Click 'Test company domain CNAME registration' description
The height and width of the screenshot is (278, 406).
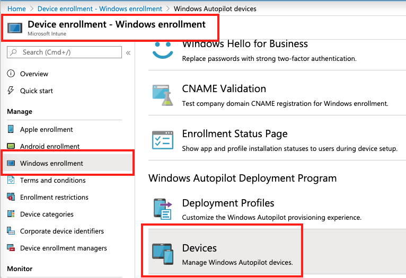coord(285,103)
